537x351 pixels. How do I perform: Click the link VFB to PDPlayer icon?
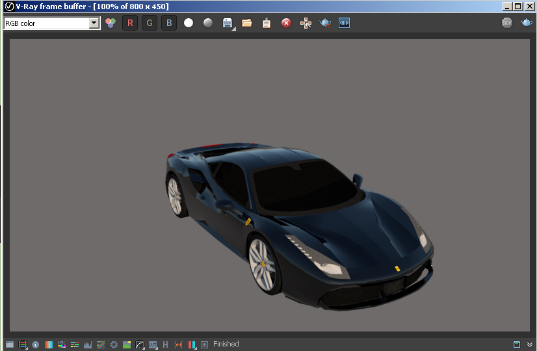[x=344, y=23]
